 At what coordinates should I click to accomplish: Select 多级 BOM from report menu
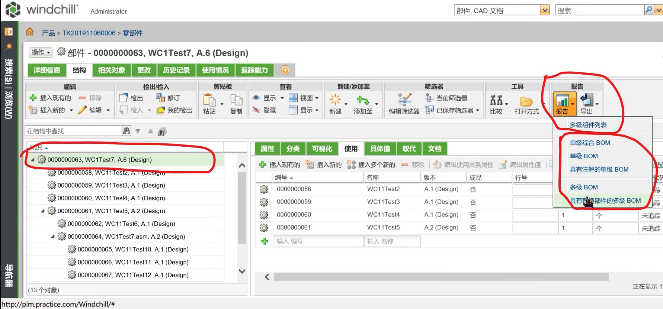pyautogui.click(x=584, y=187)
